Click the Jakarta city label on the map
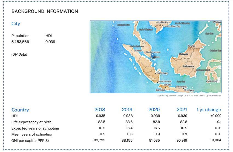This screenshot has width=233, height=152. 167,85
